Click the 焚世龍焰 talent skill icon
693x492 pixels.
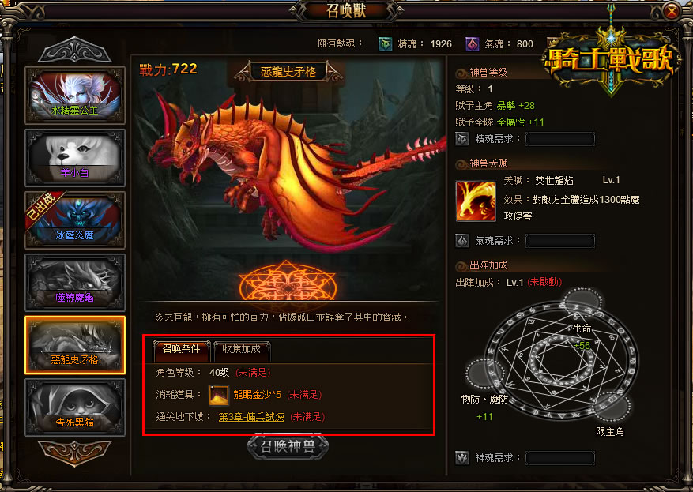coord(476,201)
